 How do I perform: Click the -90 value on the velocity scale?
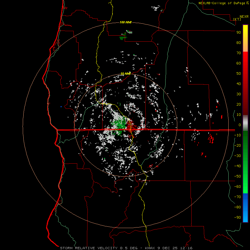click(x=237, y=217)
